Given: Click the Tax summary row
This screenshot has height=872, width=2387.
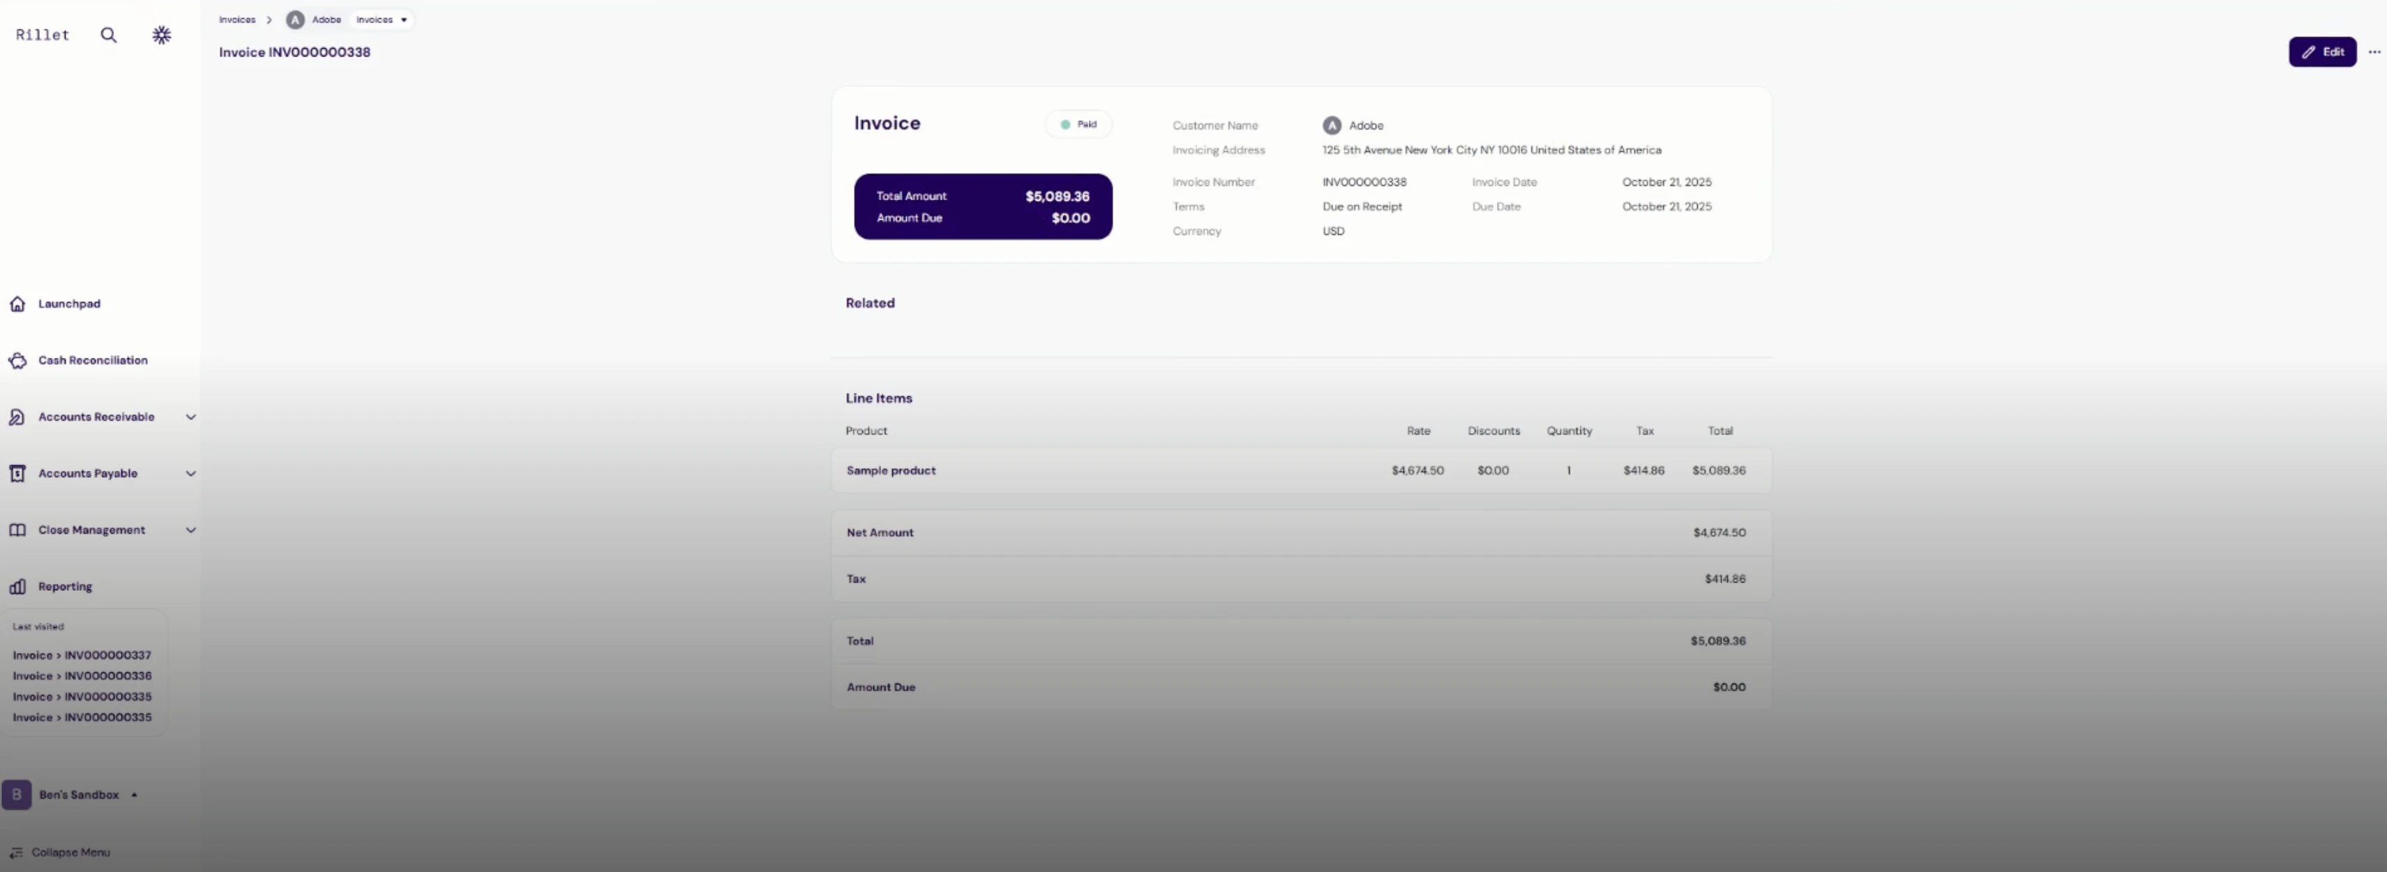Looking at the screenshot, I should (x=1301, y=579).
